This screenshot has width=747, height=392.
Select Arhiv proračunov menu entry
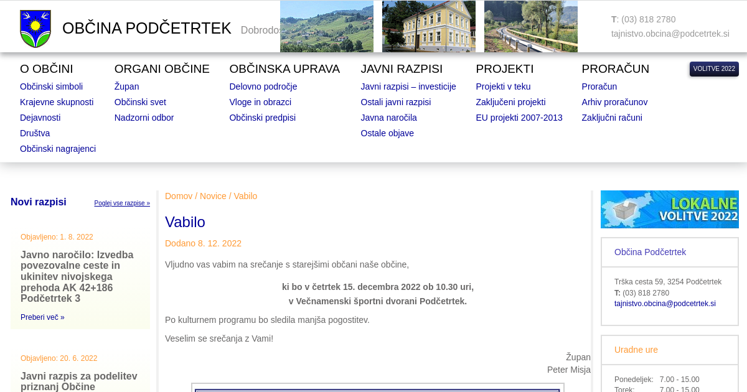(614, 102)
